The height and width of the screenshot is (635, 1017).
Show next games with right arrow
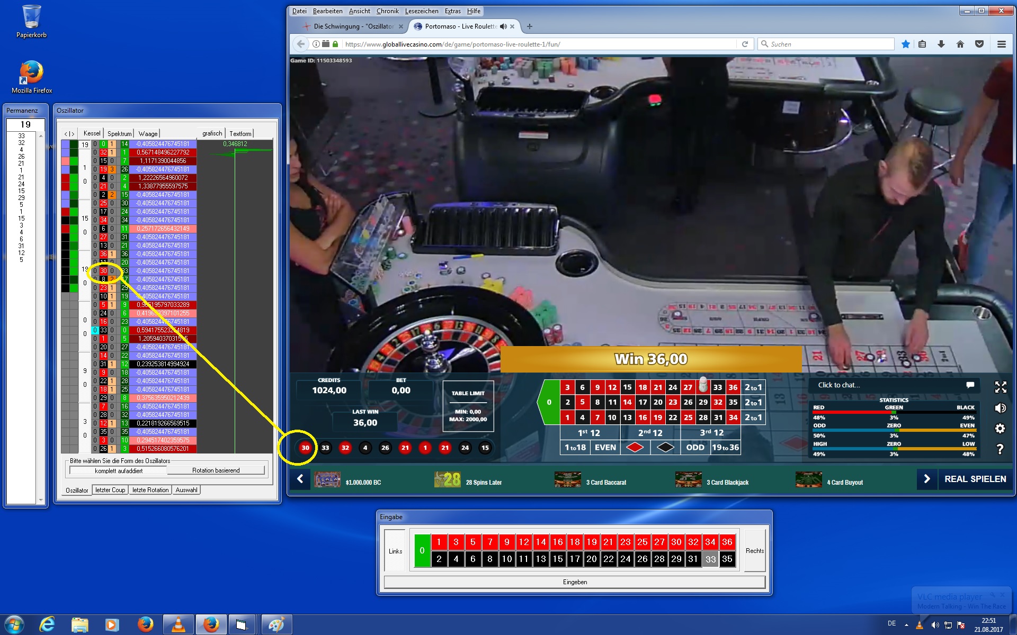pyautogui.click(x=927, y=479)
